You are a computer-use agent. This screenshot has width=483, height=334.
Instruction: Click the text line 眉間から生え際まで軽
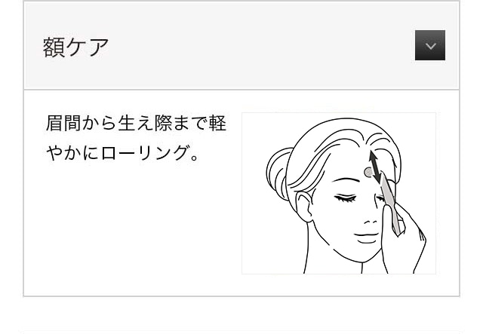tap(137, 124)
